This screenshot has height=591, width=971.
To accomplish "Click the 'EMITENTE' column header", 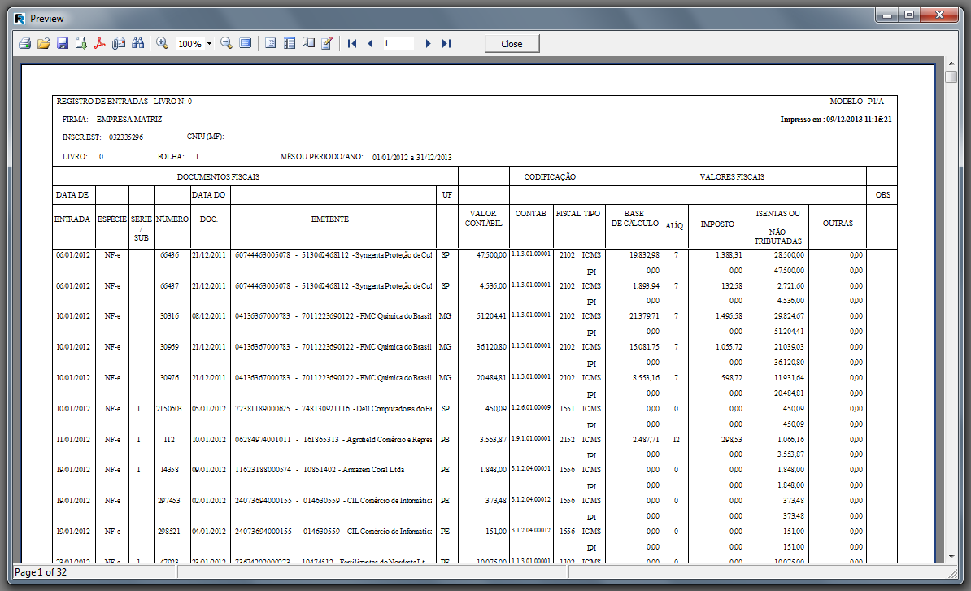I will (x=330, y=219).
